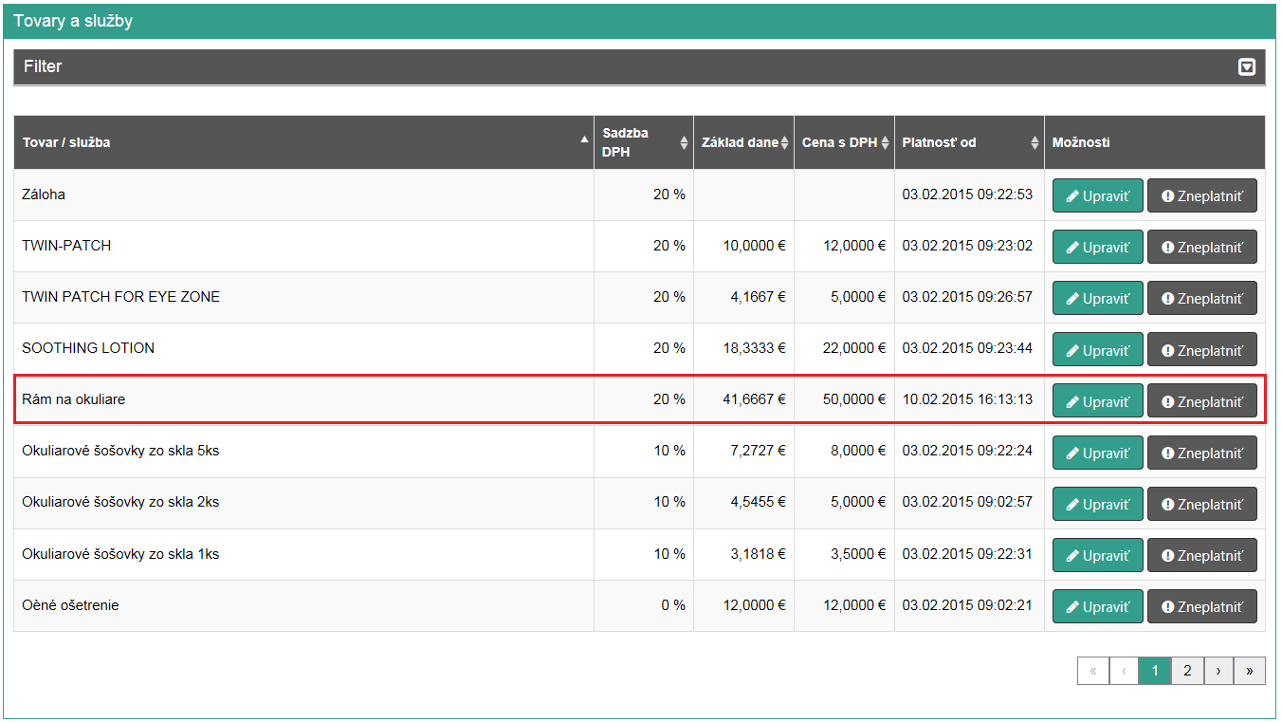Viewport: 1282px width, 722px height.
Task: Sort by Cena s DPH column
Action: click(845, 142)
